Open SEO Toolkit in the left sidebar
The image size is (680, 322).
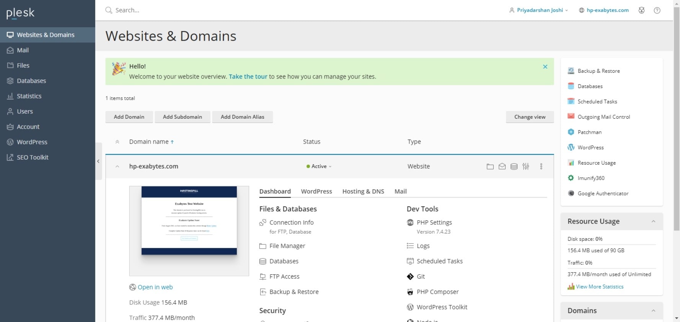click(47, 157)
